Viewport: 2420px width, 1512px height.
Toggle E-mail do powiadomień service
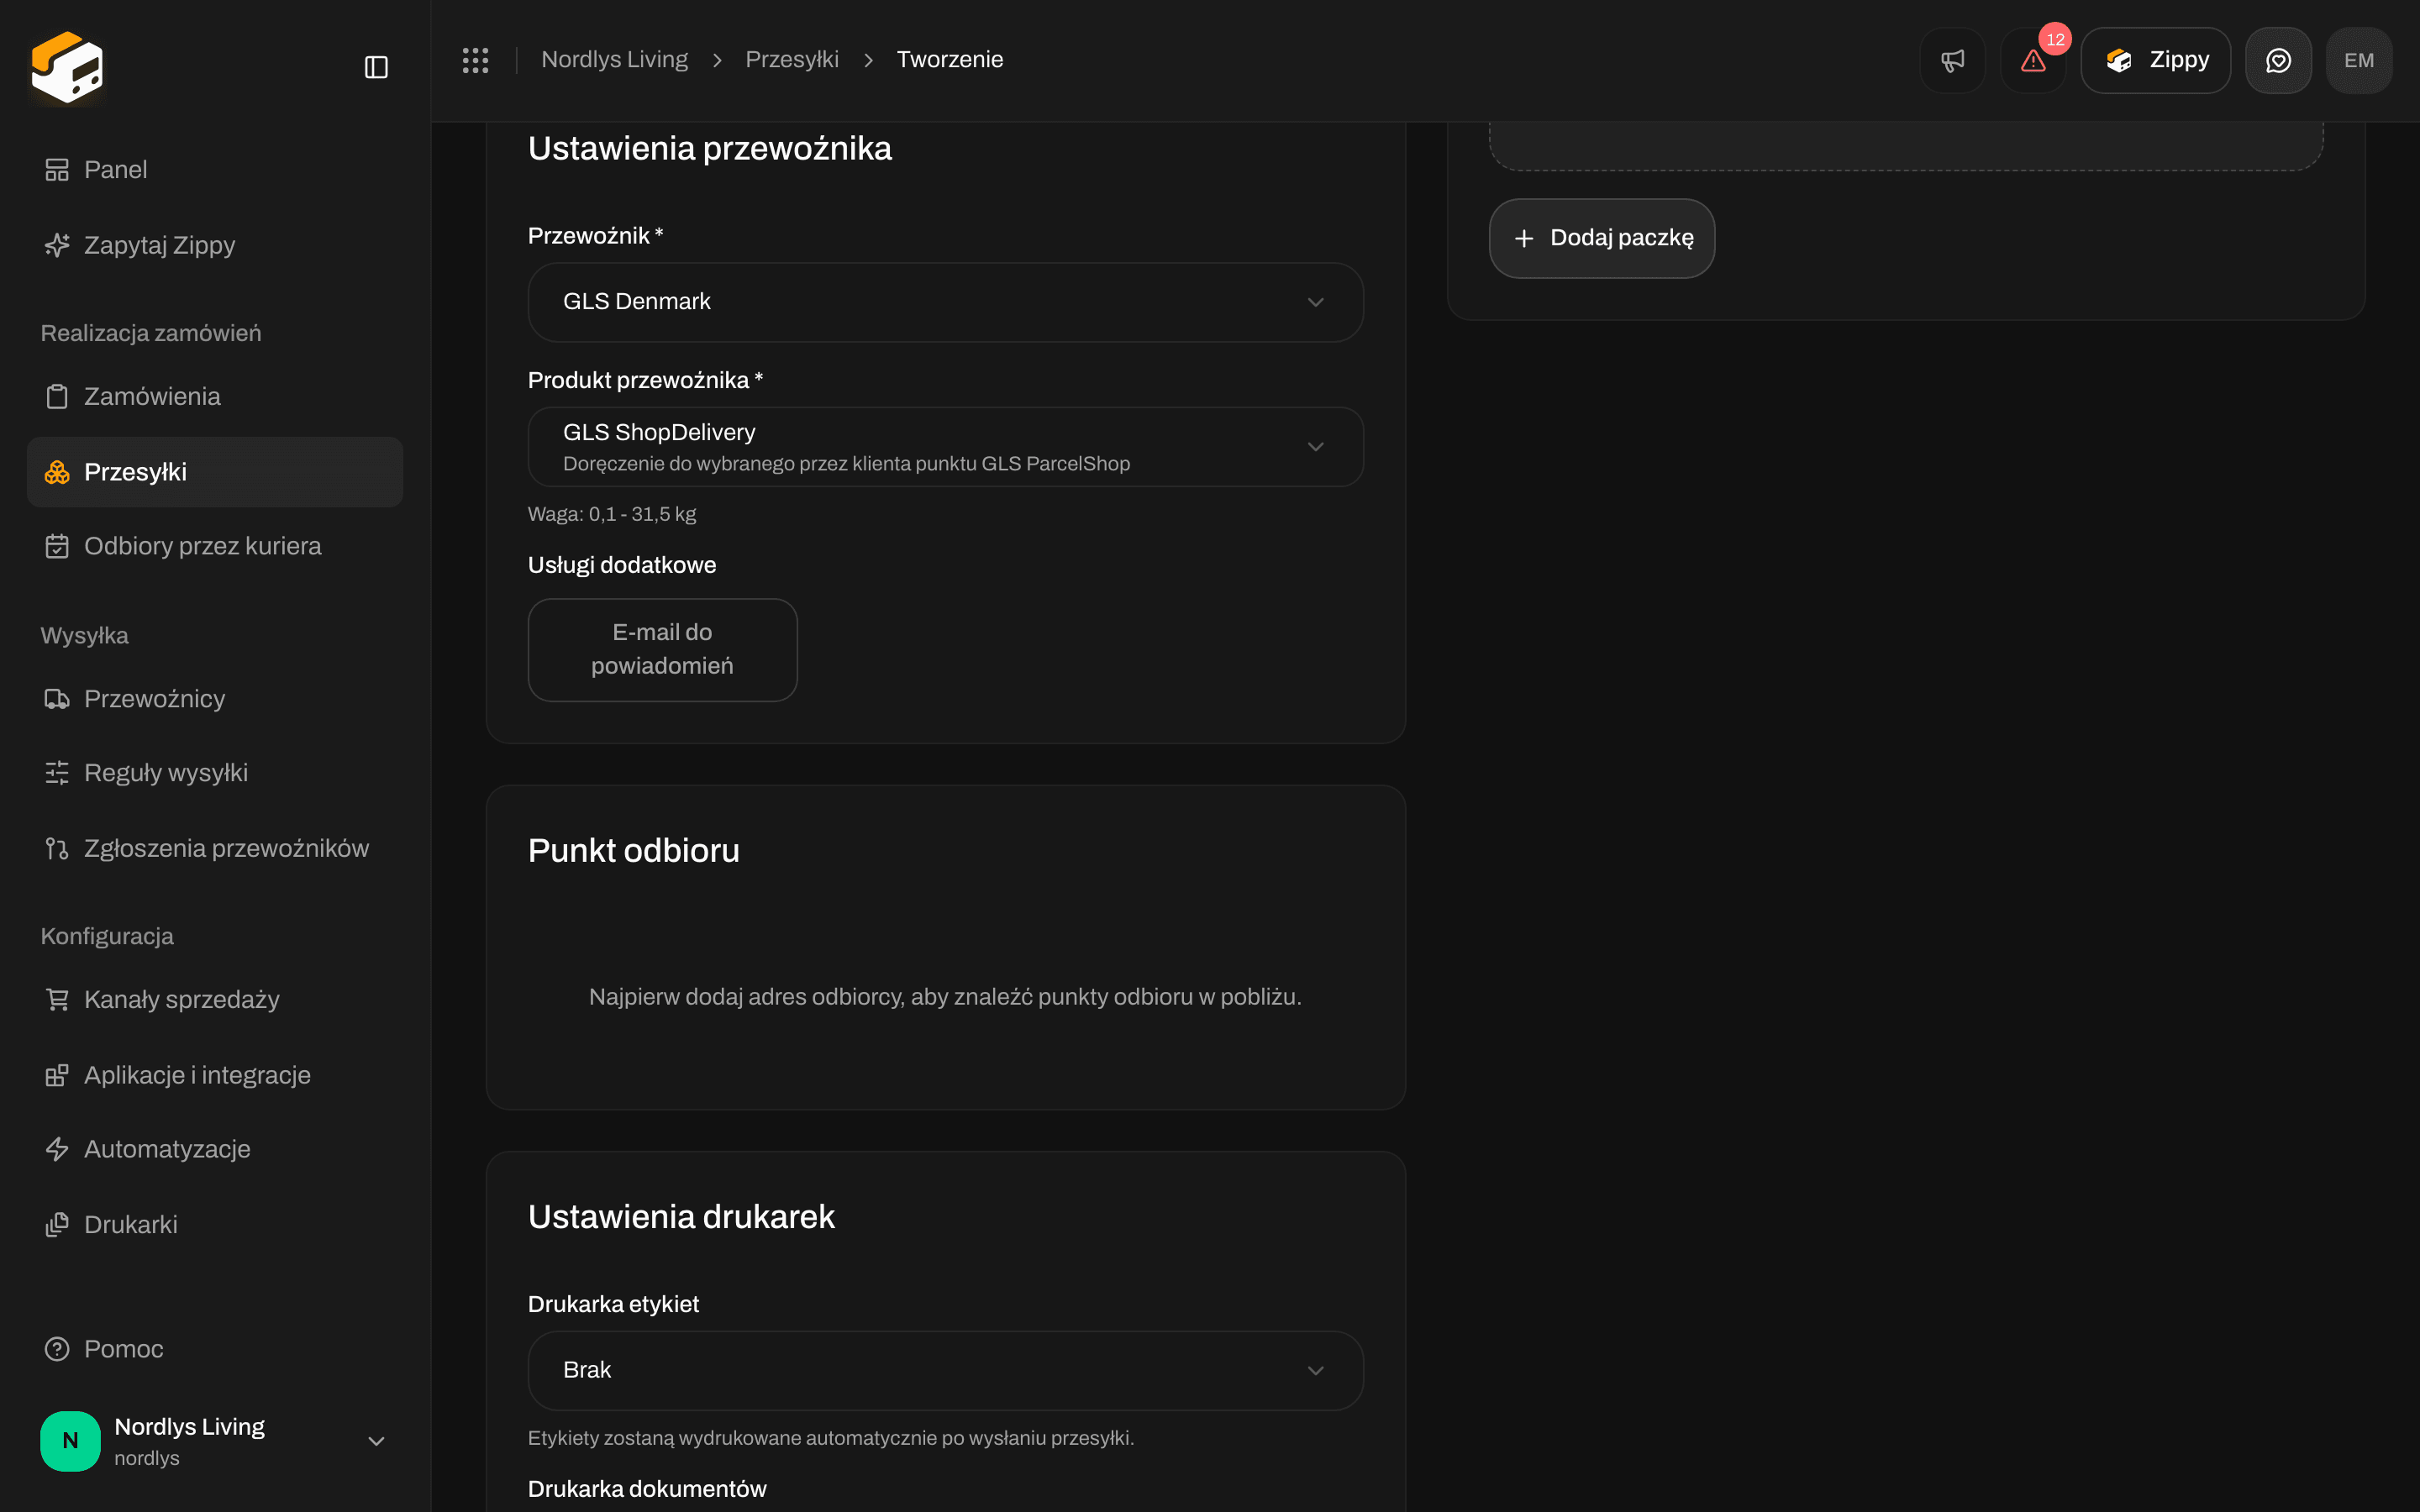coord(662,650)
